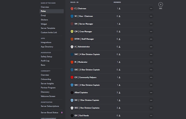Open Safety Setup in Moderation
The width and height of the screenshot is (186, 119).
point(47,56)
